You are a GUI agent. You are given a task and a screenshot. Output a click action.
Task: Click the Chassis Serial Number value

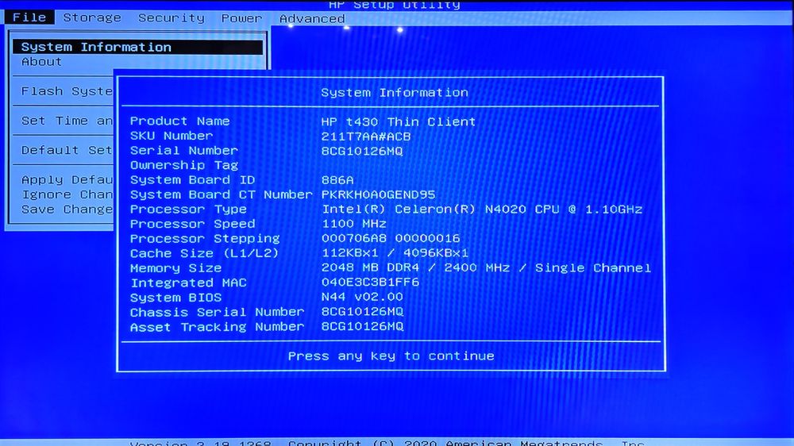coord(362,312)
